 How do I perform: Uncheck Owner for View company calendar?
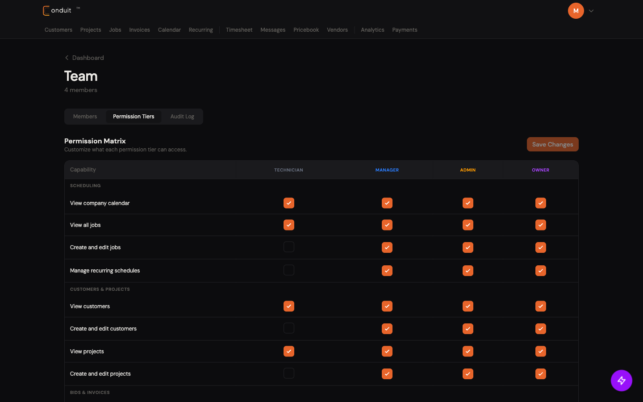(x=541, y=203)
